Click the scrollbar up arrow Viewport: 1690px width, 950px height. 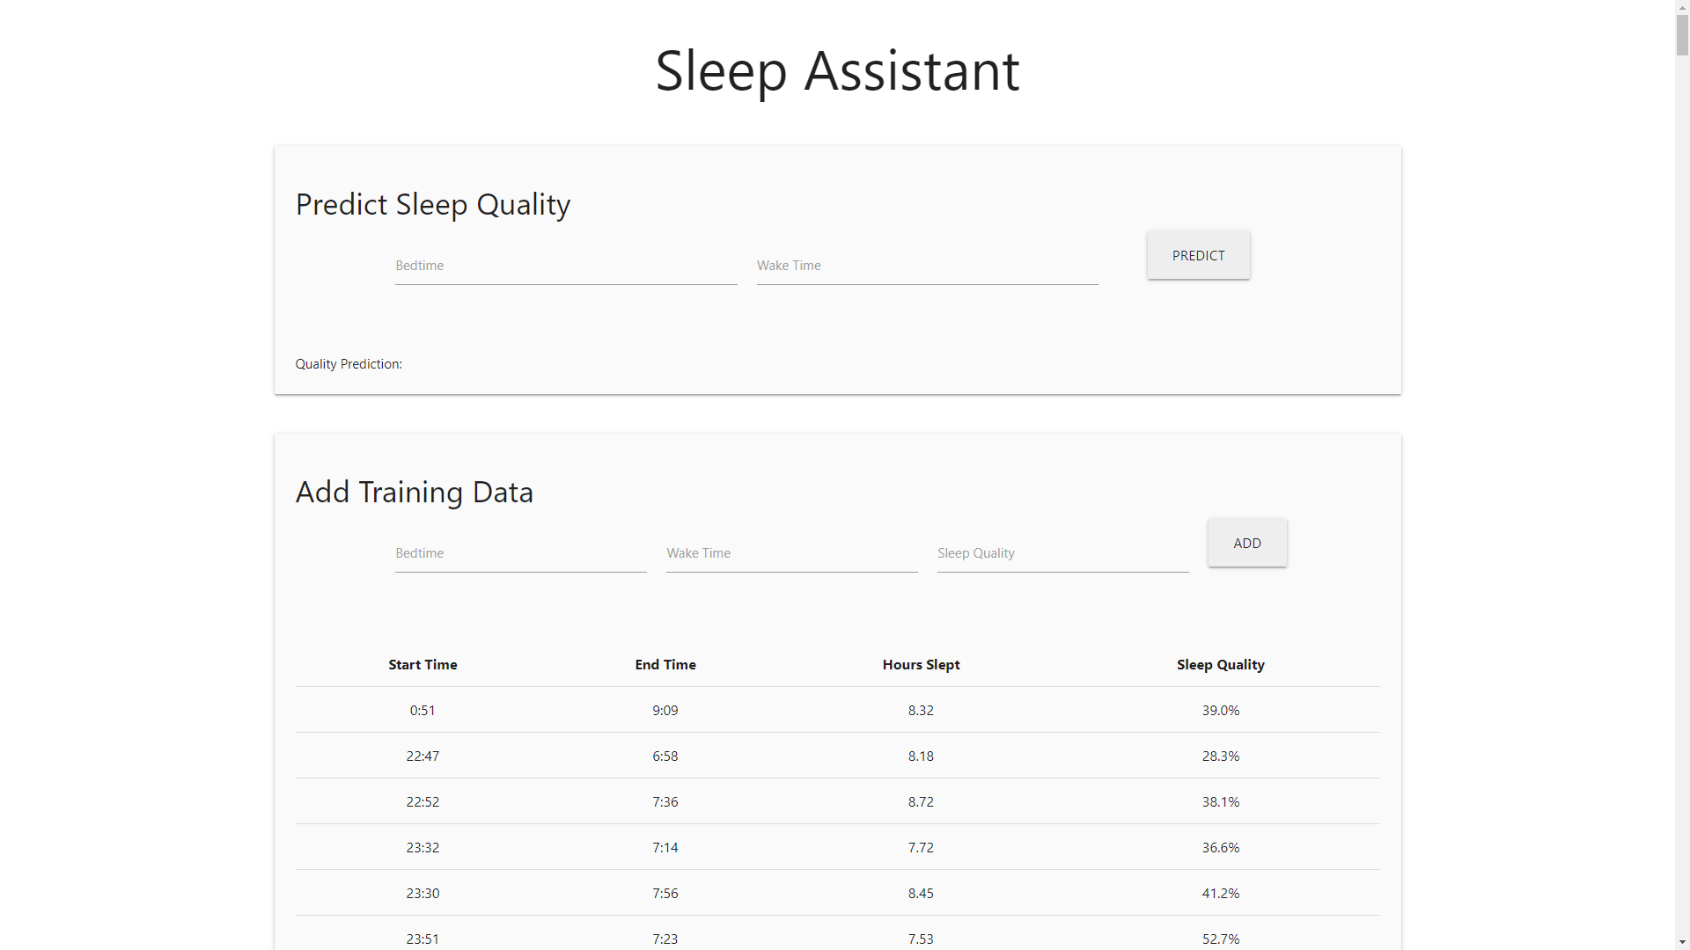coord(1682,6)
